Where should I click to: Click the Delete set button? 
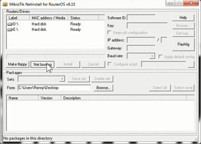102,79
